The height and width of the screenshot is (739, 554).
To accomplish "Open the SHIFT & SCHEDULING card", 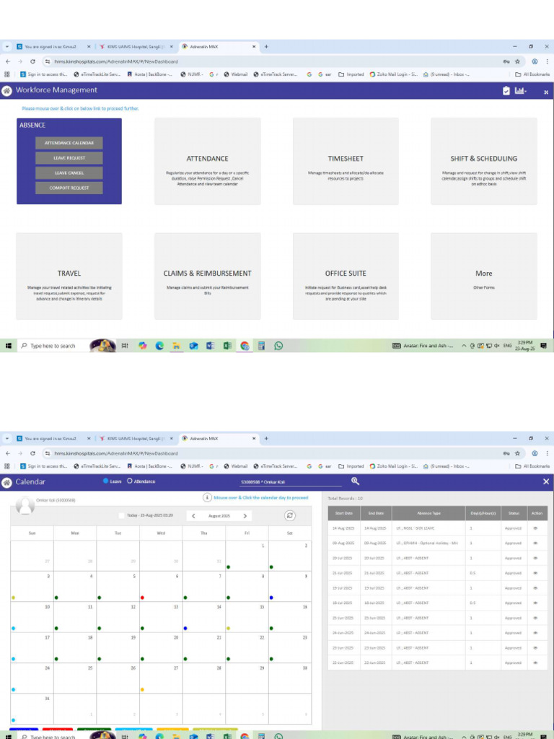I will (x=484, y=161).
